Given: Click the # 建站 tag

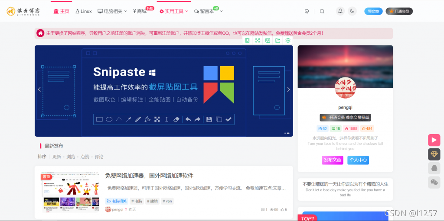Looking at the screenshot, I should pyautogui.click(x=152, y=201).
